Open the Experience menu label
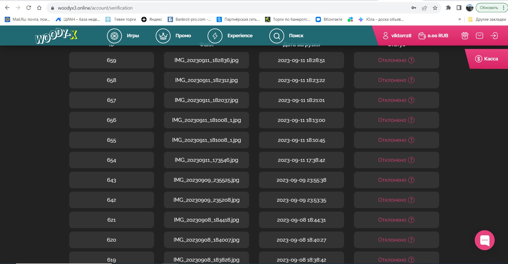Screen dimensions: 508x264 240,36
